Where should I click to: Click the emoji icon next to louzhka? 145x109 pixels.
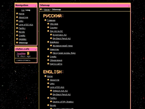[x=28, y=53]
